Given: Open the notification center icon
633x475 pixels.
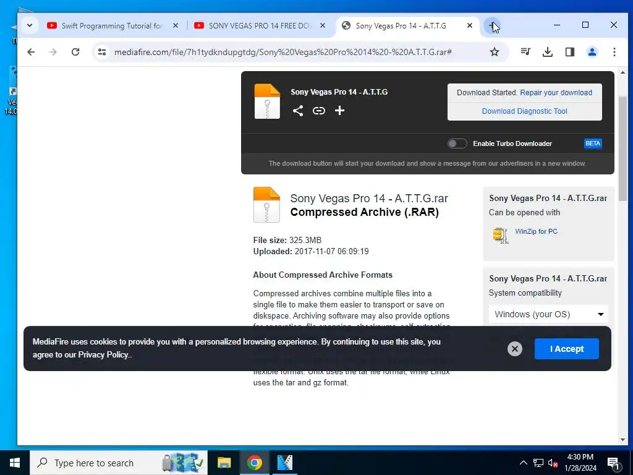Looking at the screenshot, I should point(613,463).
